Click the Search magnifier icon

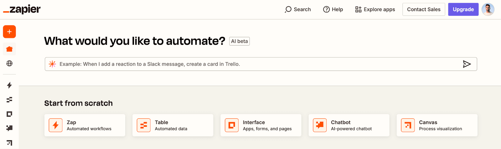(288, 9)
